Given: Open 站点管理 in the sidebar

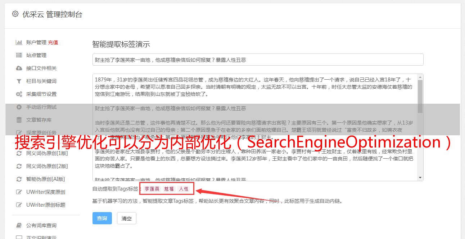Looking at the screenshot, I should point(36,55).
